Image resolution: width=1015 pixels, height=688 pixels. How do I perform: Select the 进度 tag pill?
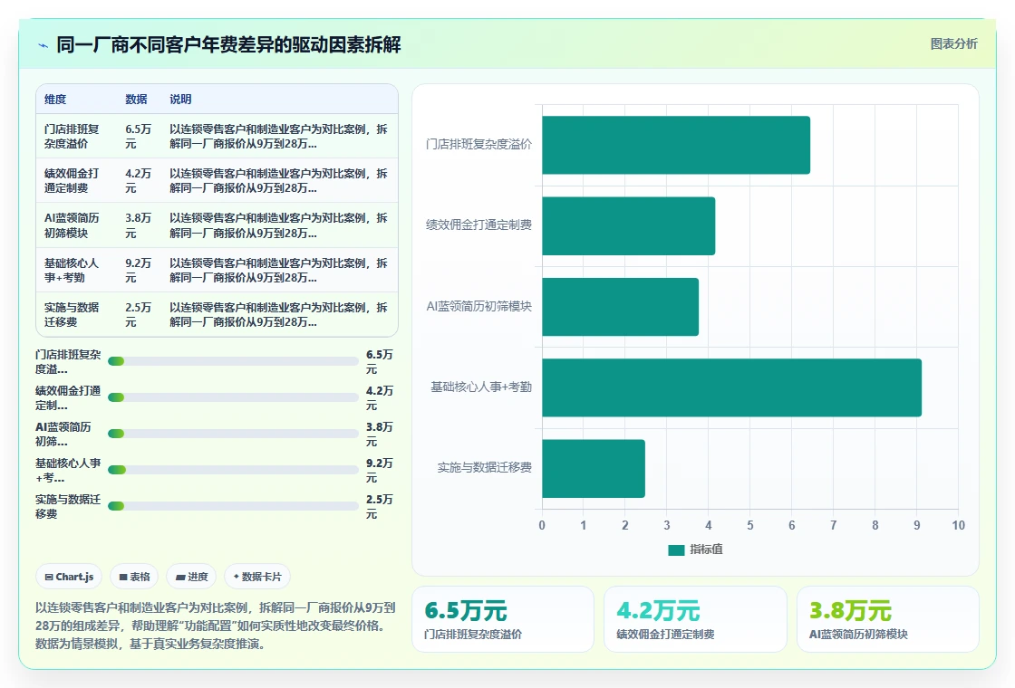tap(191, 577)
